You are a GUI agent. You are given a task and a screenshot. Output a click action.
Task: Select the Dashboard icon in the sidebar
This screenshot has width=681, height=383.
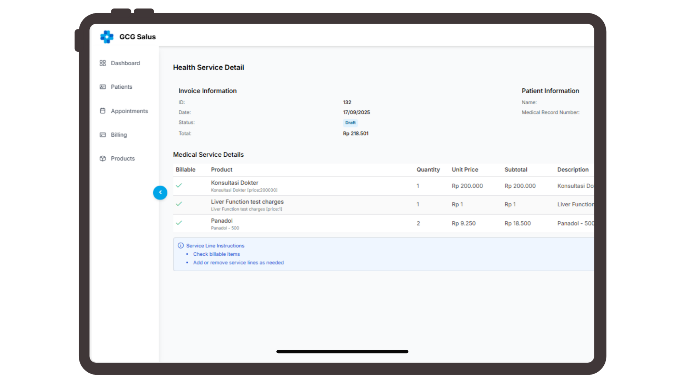click(103, 63)
